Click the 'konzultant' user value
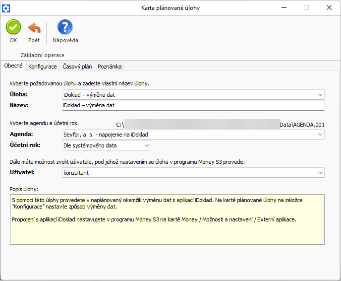Screen dimensions: 341x281 click(76, 173)
